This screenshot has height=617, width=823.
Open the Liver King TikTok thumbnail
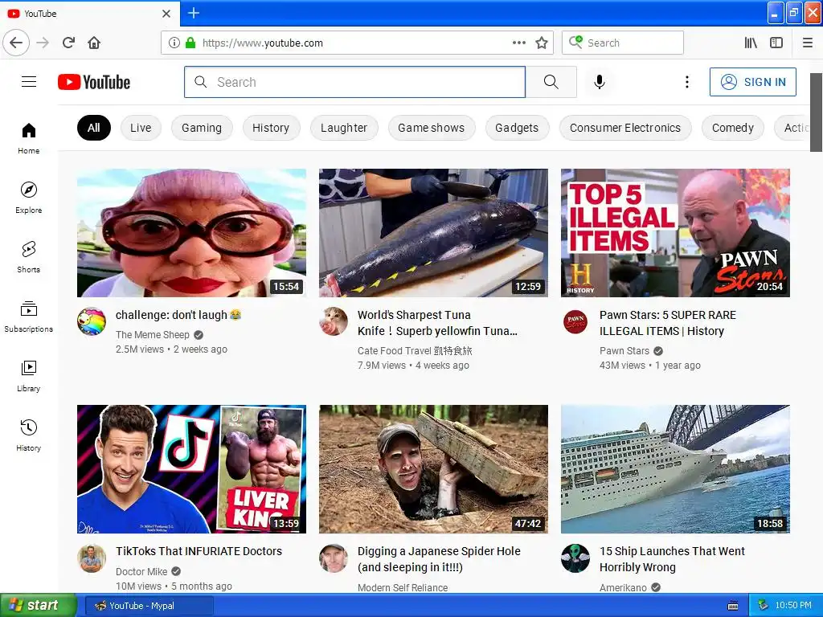191,469
